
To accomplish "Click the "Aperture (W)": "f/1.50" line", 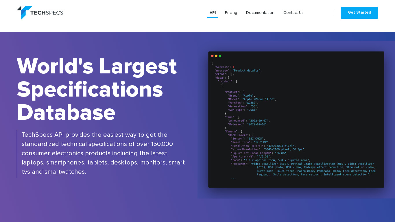I will (x=251, y=157).
